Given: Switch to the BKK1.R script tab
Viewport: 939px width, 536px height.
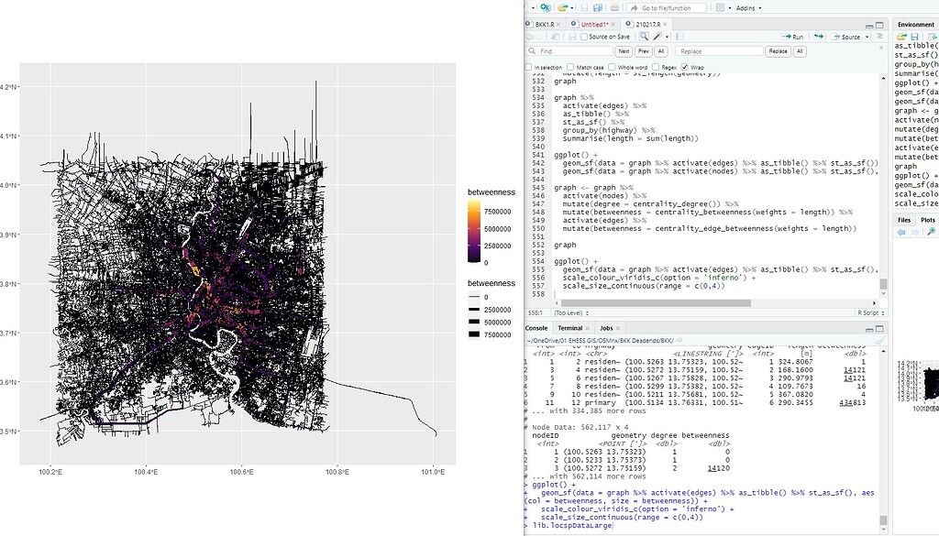Looking at the screenshot, I should click(x=545, y=24).
